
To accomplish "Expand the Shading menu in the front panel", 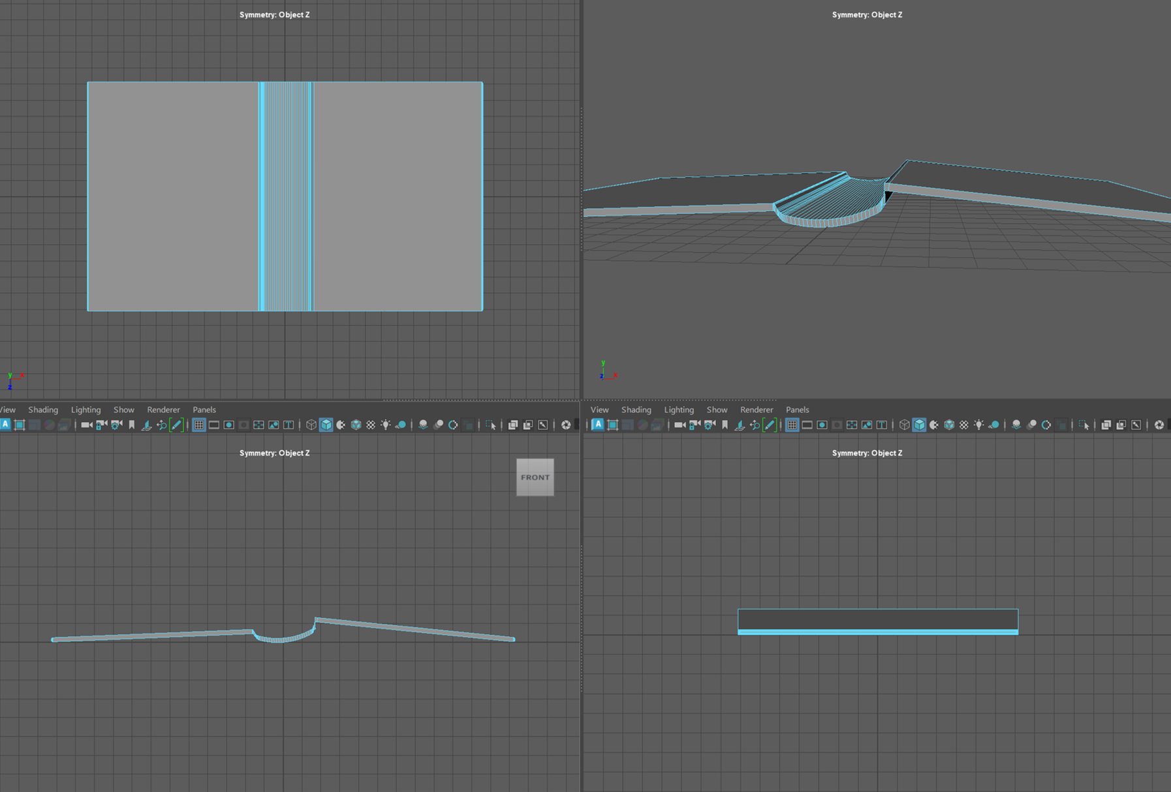I will 43,410.
